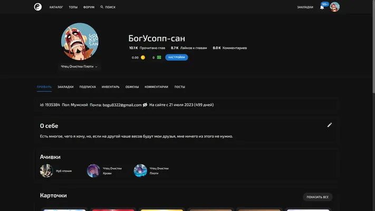Switch to the ИНВЕНТАРЬ tab

110,87
